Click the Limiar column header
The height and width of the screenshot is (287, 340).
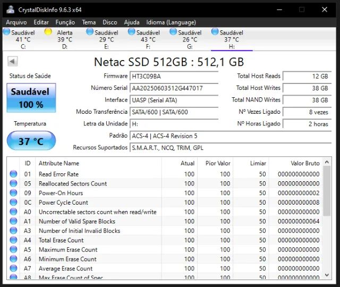click(x=251, y=163)
